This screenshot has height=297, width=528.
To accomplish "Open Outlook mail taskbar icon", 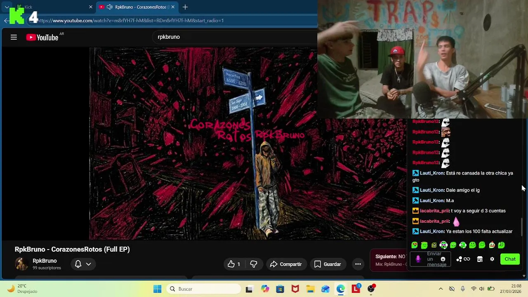I will 325,289.
